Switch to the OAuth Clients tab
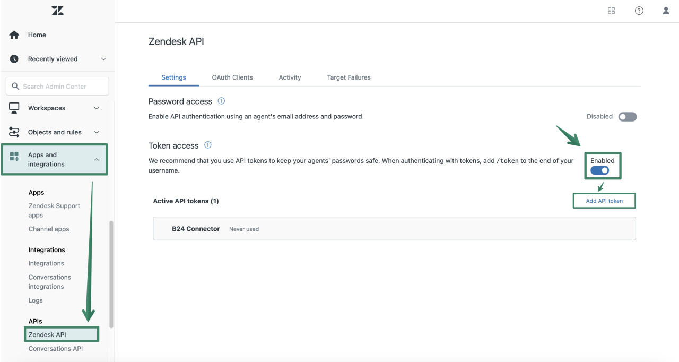Image resolution: width=679 pixels, height=362 pixels. pyautogui.click(x=232, y=77)
